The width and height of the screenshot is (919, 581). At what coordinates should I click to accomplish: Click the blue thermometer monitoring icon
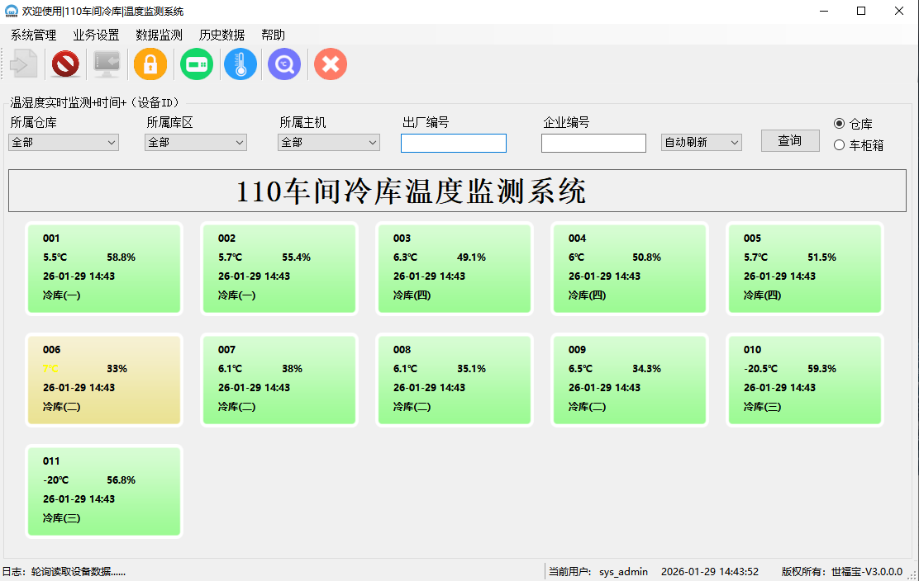coord(240,64)
